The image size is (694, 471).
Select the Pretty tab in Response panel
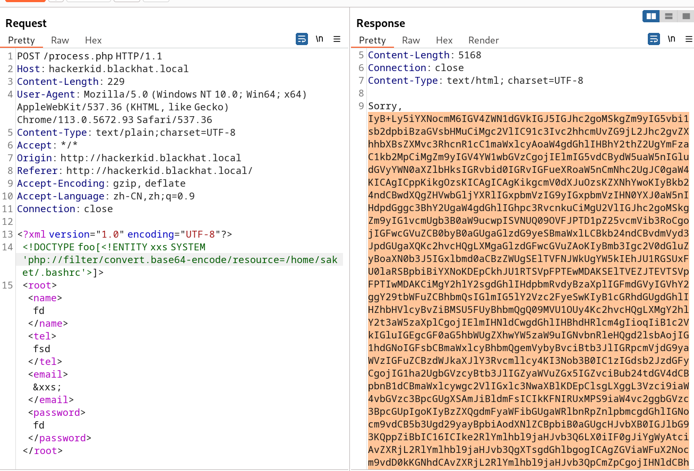coord(372,40)
